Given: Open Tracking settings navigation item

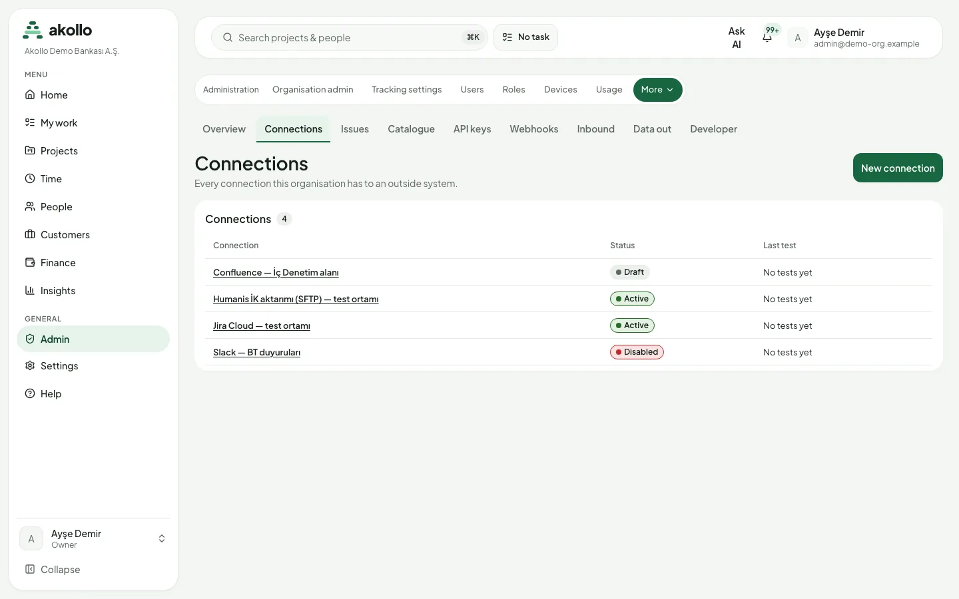Looking at the screenshot, I should point(407,90).
